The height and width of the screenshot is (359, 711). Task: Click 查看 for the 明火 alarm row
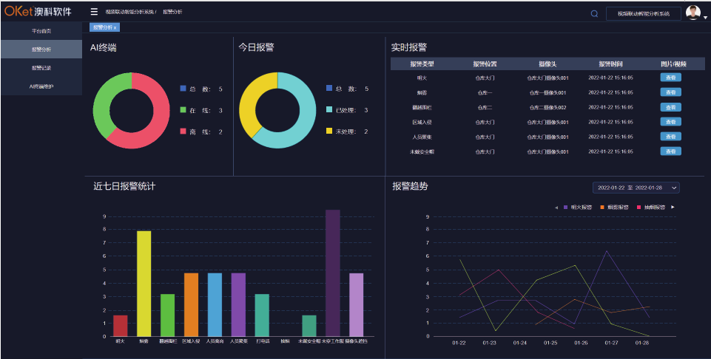pos(670,77)
